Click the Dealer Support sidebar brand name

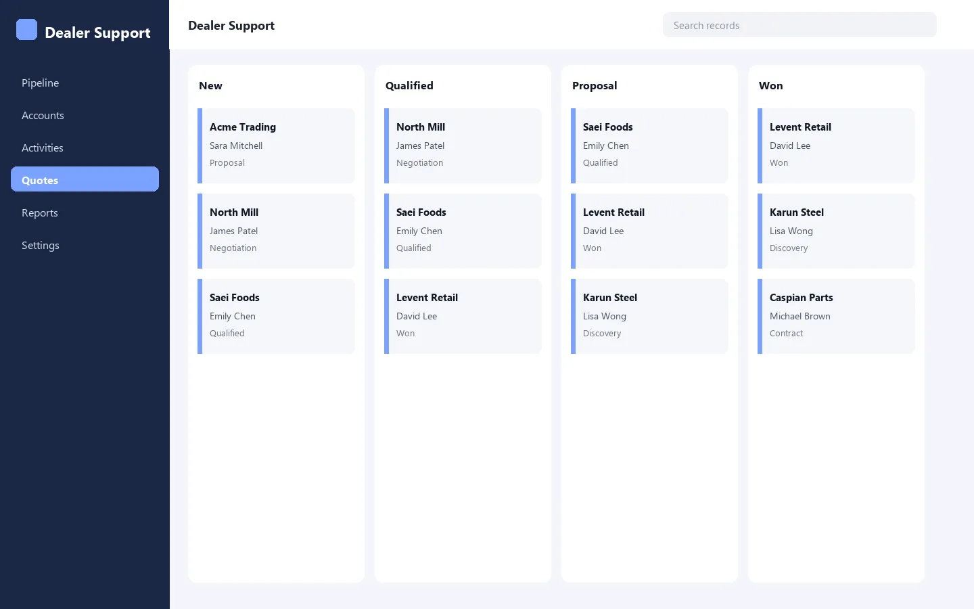click(x=97, y=32)
